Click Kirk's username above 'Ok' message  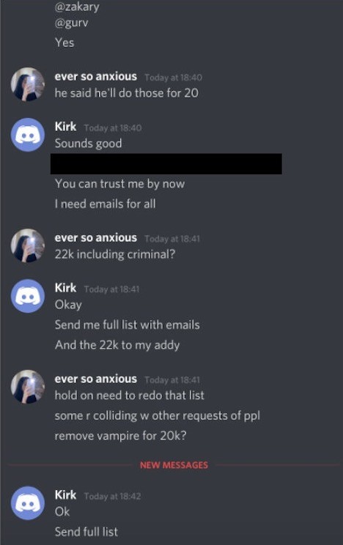pos(65,495)
